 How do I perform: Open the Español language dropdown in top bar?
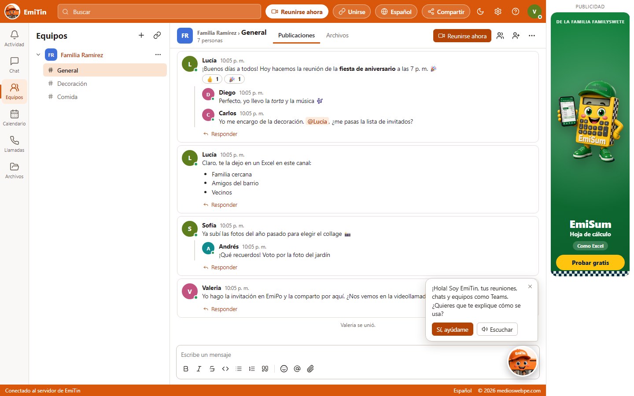coord(396,12)
